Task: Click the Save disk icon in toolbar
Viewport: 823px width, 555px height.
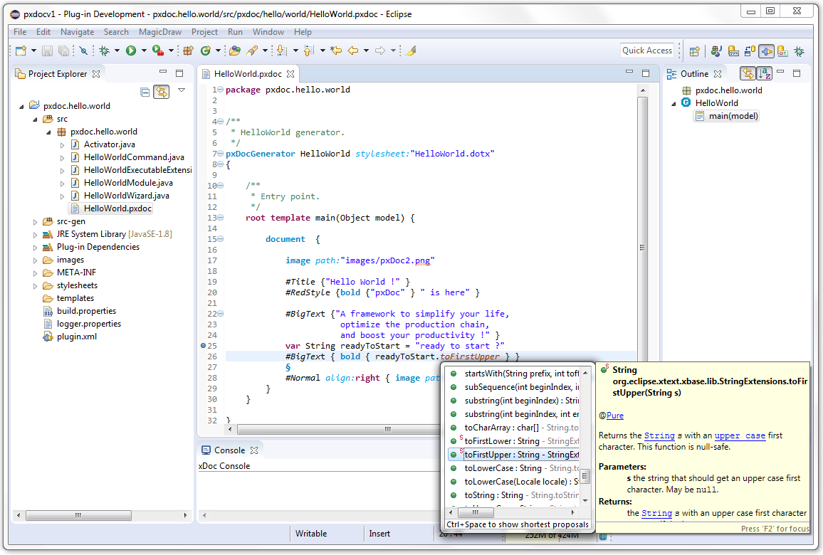Action: [x=47, y=51]
